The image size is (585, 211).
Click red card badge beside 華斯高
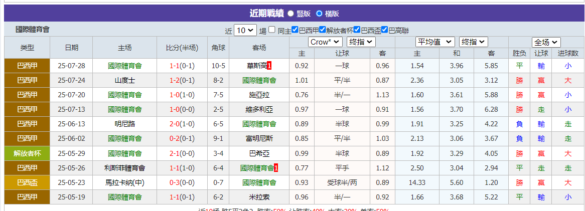tap(269, 66)
